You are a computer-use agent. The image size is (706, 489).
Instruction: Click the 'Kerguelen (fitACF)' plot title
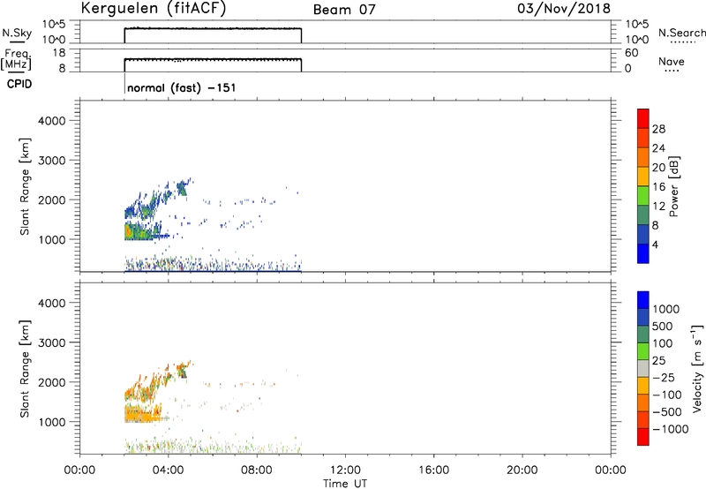point(153,9)
